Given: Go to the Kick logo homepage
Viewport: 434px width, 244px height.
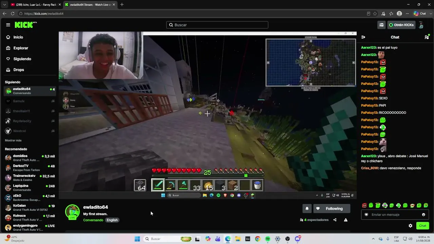Looking at the screenshot, I should (25, 25).
